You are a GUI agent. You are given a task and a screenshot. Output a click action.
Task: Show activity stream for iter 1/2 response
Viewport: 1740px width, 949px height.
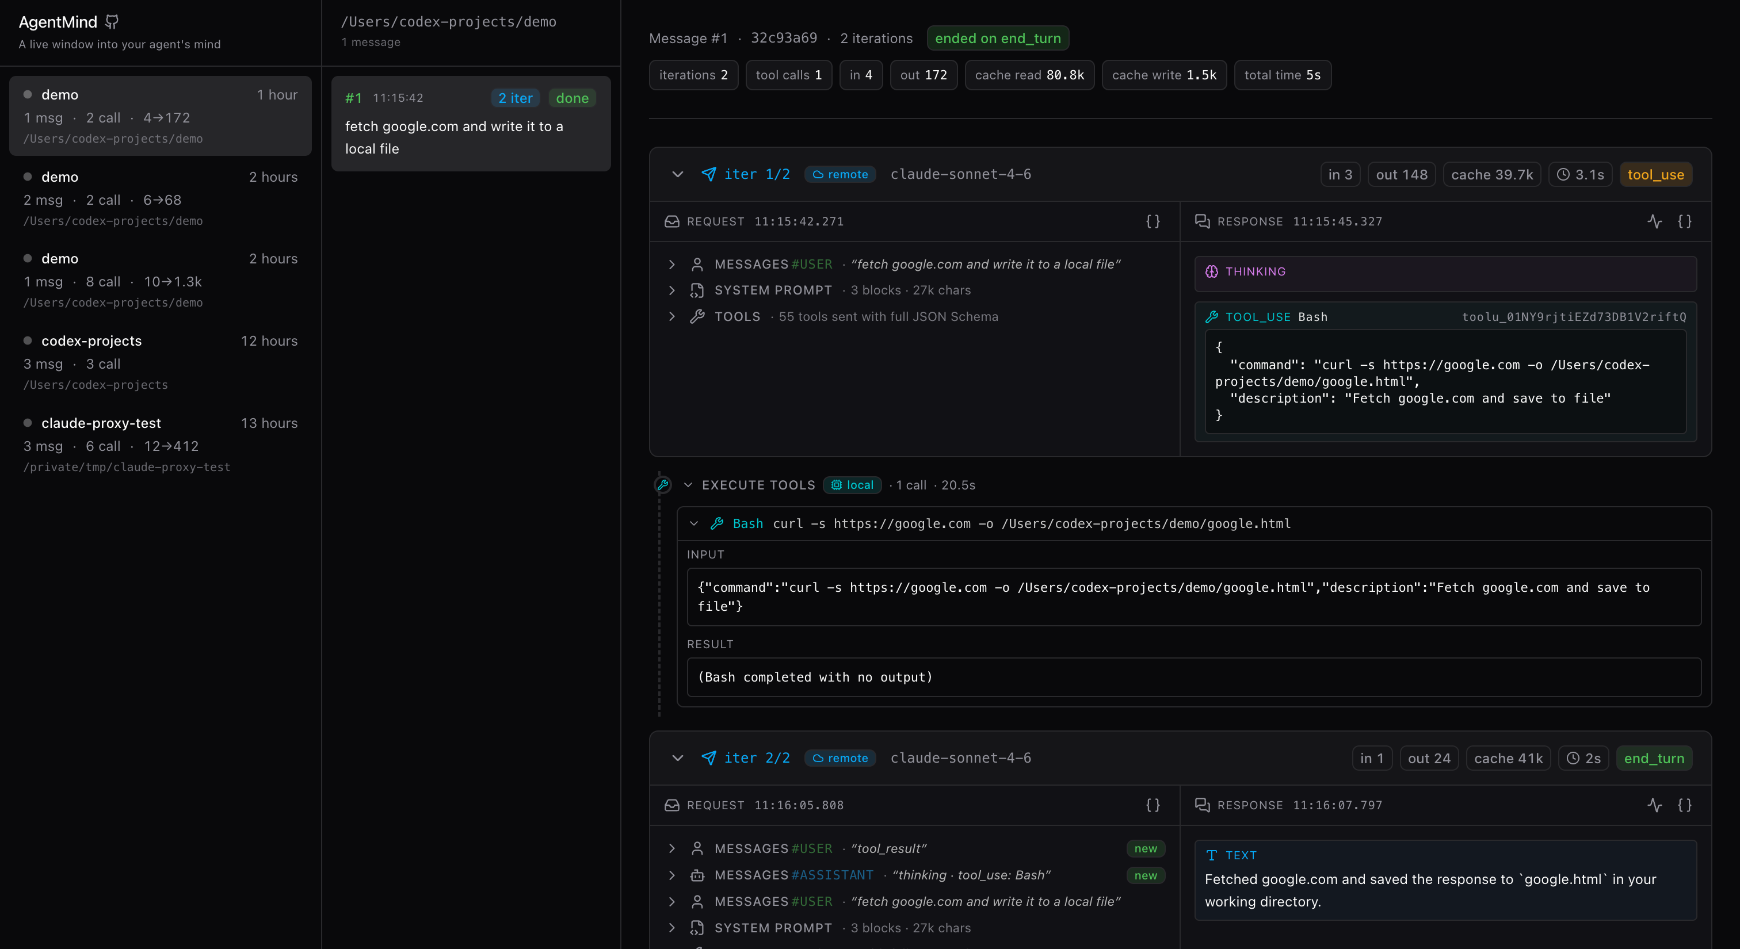click(x=1654, y=221)
